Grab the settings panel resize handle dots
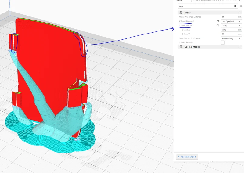The image size is (244, 173). pyautogui.click(x=211, y=161)
